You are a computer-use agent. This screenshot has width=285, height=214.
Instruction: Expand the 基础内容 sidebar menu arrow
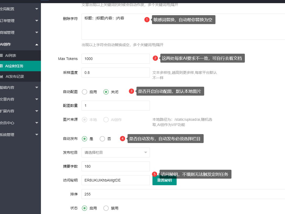coord(37,87)
